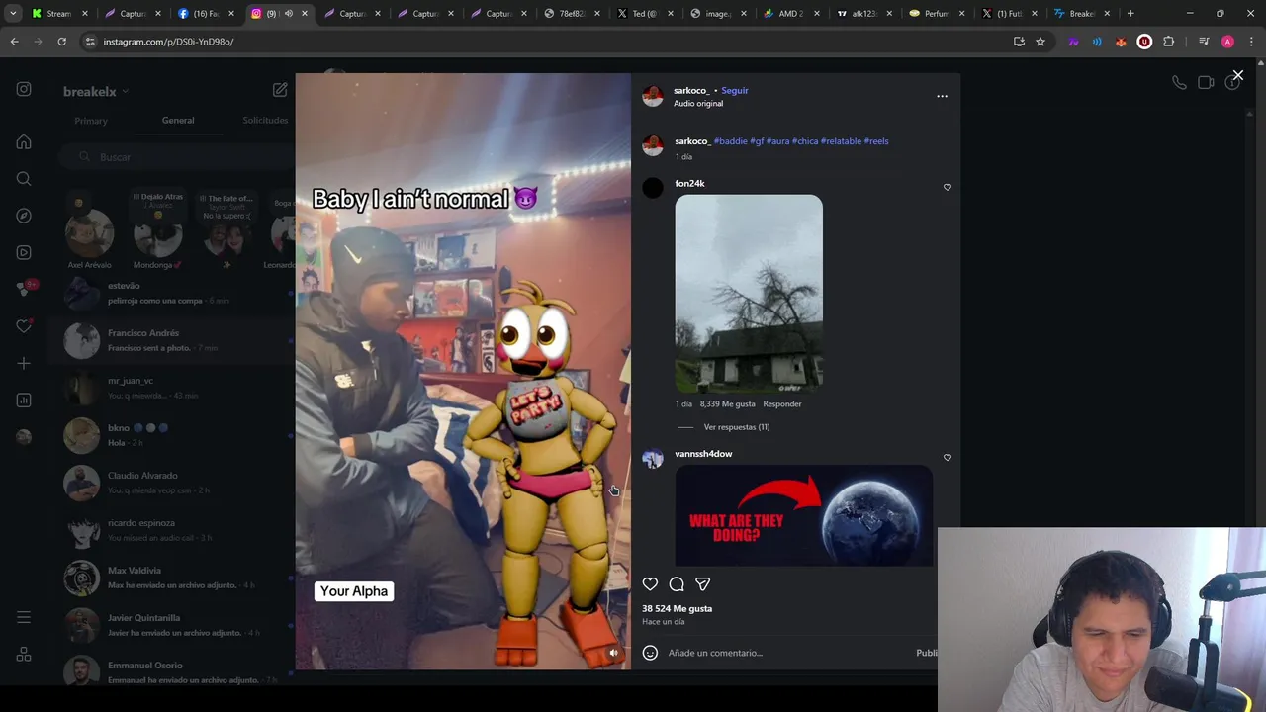Viewport: 1266px width, 712px height.
Task: Click Seguir to follow sarkoco_
Action: point(735,91)
